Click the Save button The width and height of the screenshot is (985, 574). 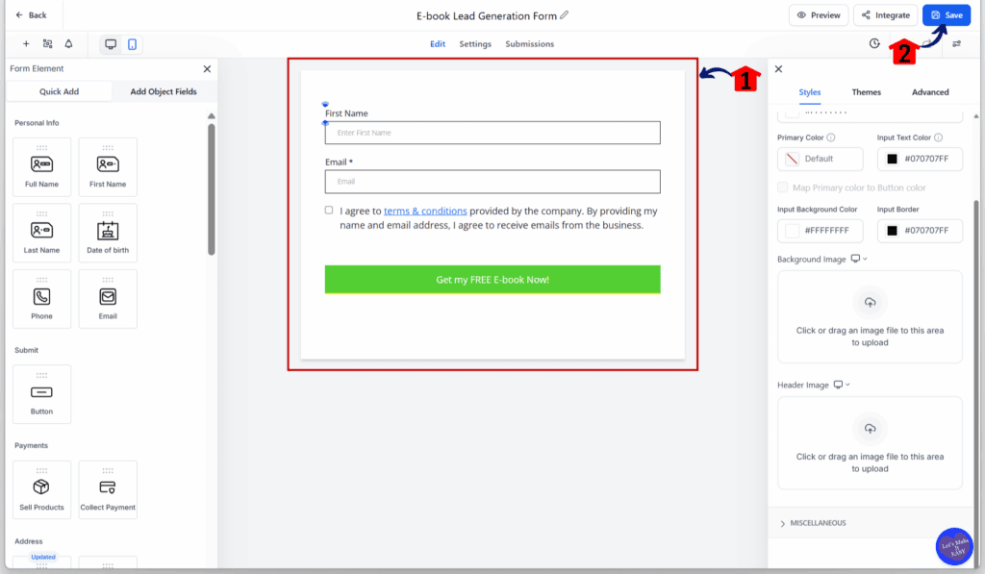947,15
